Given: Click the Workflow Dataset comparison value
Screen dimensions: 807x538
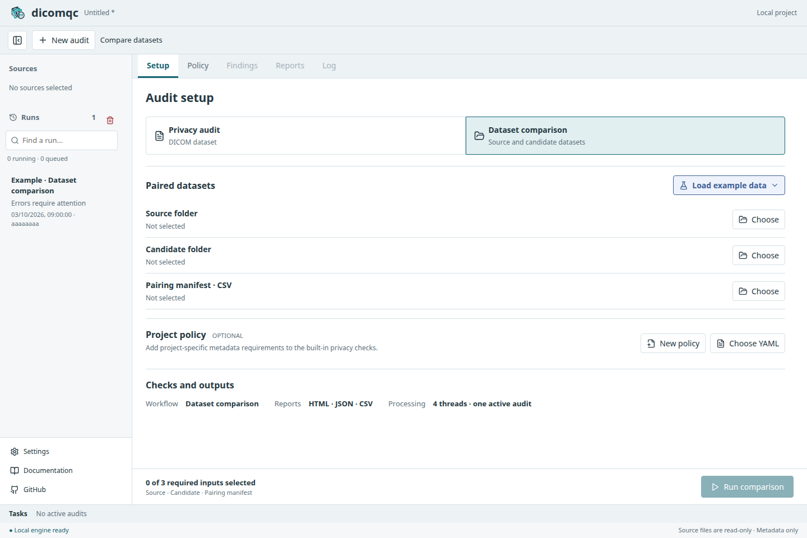Looking at the screenshot, I should [x=222, y=404].
